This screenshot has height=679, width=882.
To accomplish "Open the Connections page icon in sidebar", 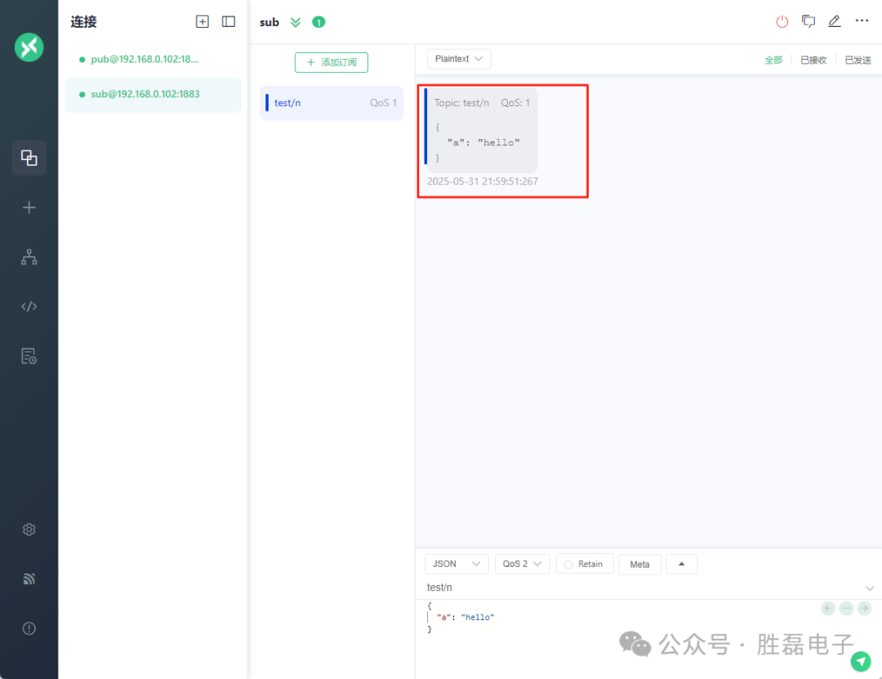I will (29, 158).
